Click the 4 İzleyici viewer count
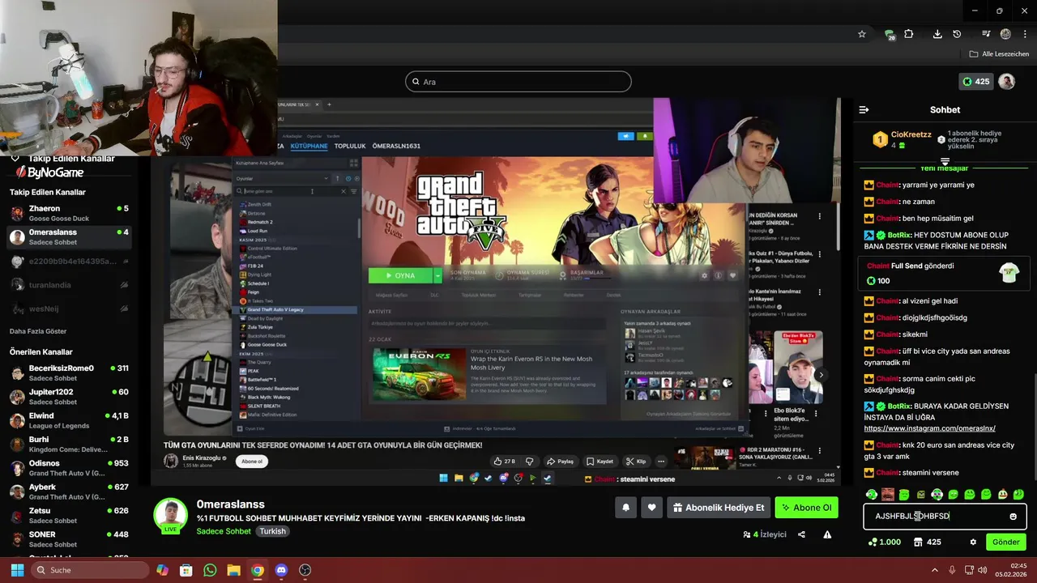The height and width of the screenshot is (583, 1037). [x=765, y=534]
